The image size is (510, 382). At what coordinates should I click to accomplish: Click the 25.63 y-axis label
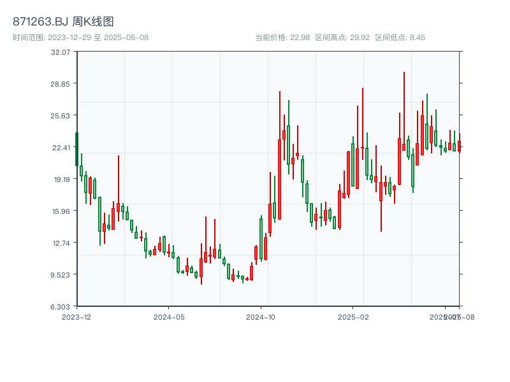click(61, 116)
